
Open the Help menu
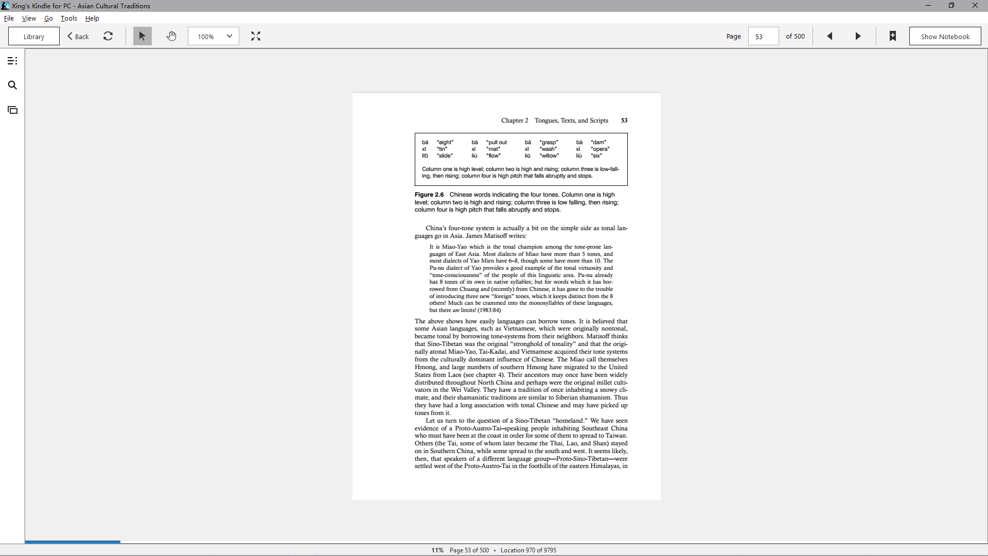(92, 18)
